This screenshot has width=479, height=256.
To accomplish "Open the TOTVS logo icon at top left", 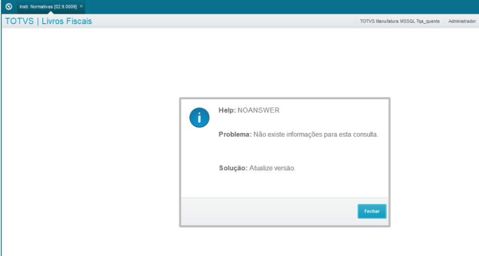I will [x=9, y=7].
